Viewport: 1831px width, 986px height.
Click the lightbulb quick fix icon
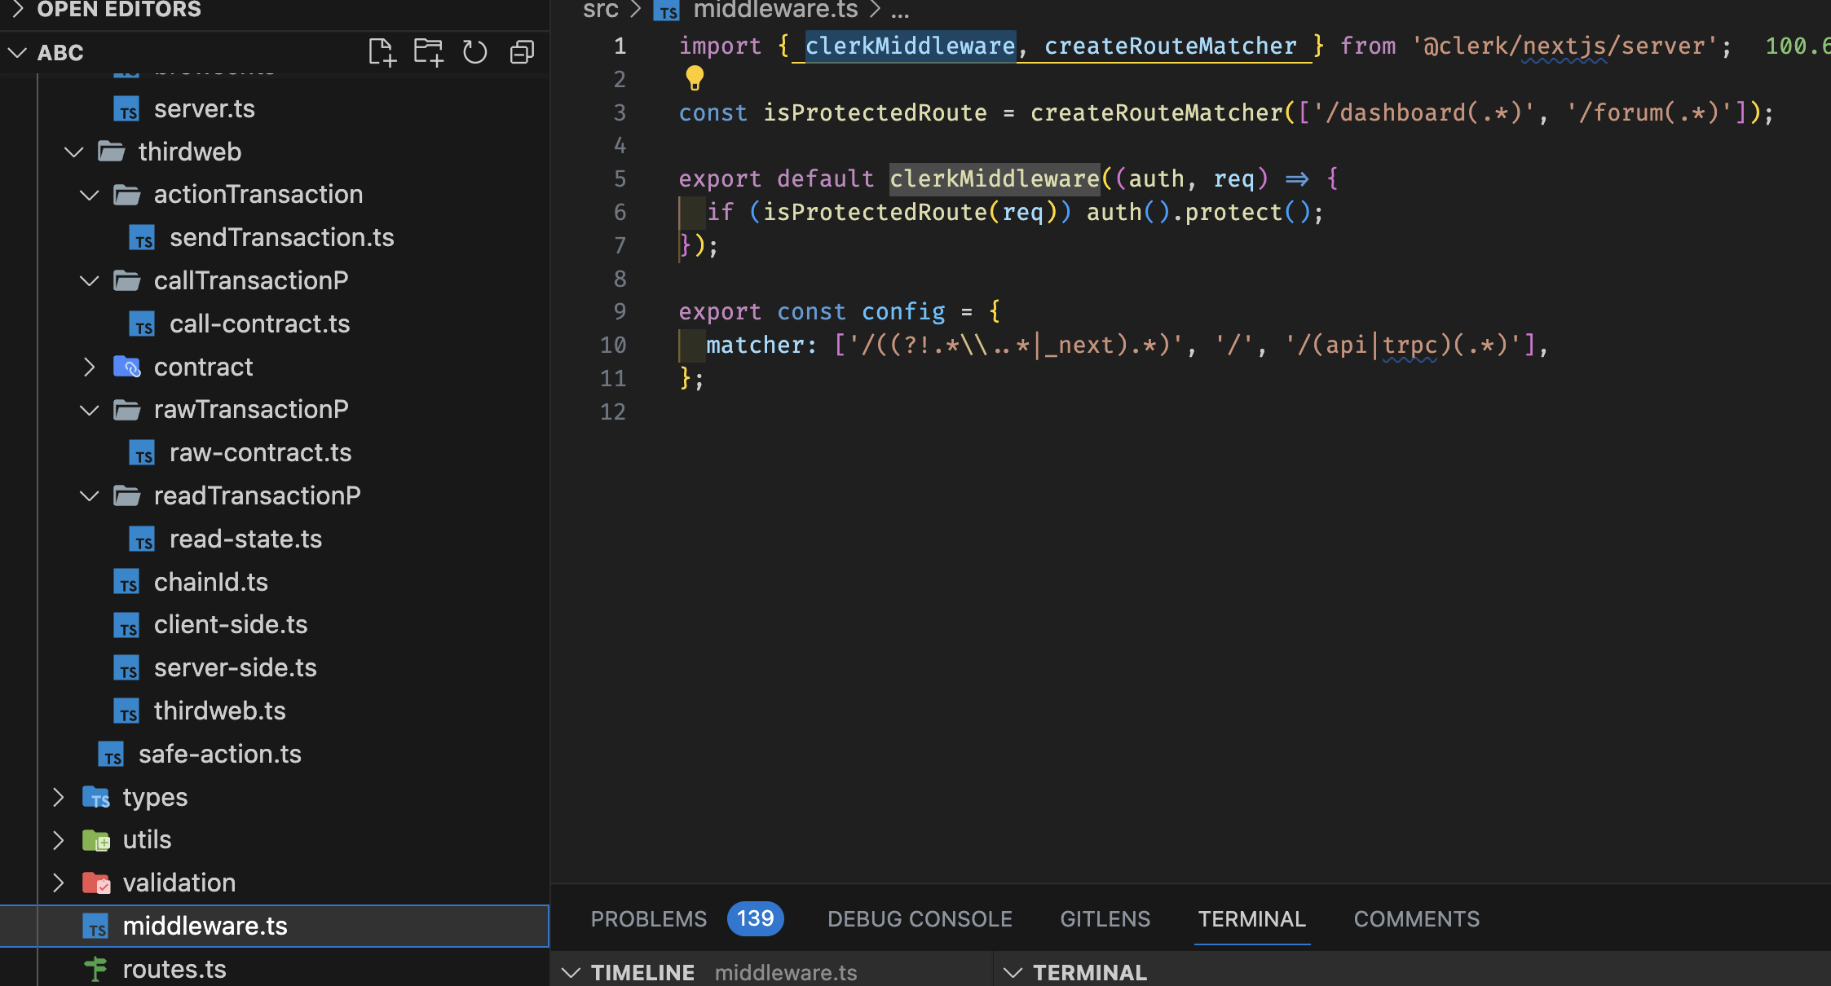(694, 78)
